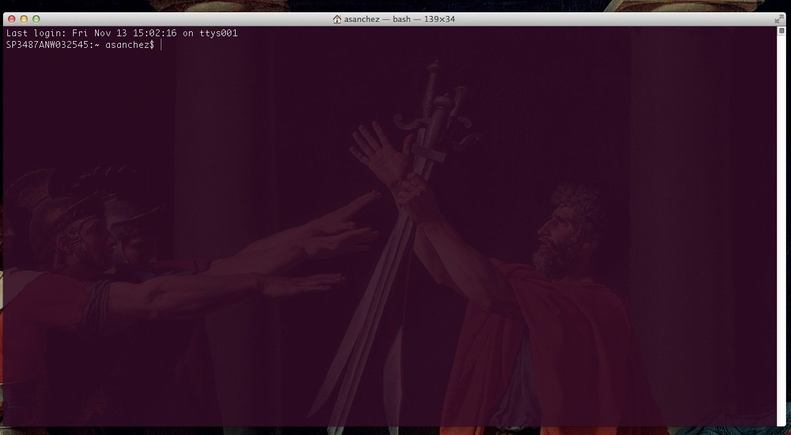Screen dimensions: 791x435
Task: Close the Terminal window with red button
Action: 12,19
